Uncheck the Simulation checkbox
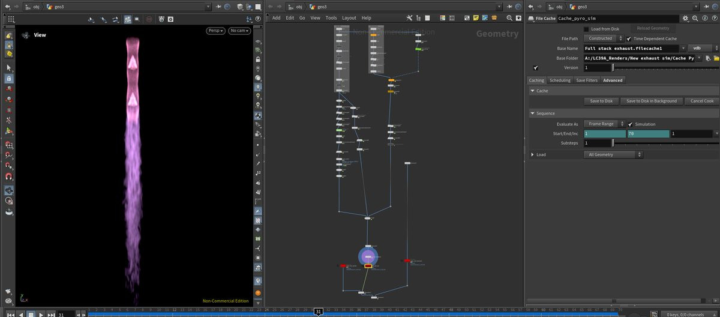This screenshot has width=720, height=317. [630, 124]
